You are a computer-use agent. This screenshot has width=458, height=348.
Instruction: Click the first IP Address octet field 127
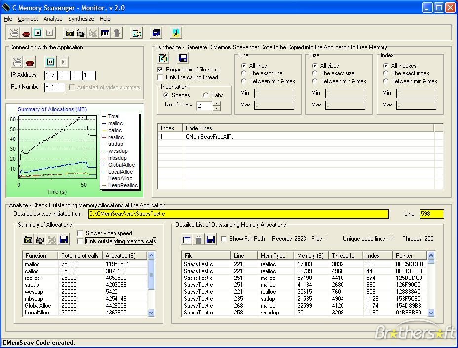point(50,75)
